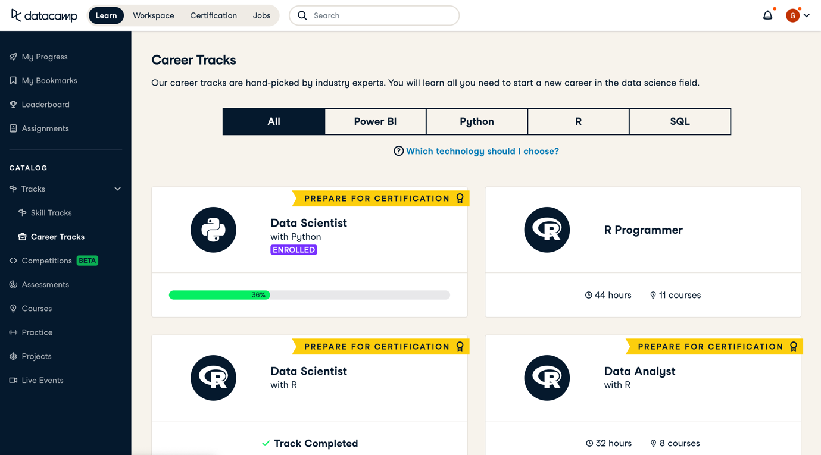Click the Leaderboard trophy icon
821x455 pixels.
tap(13, 104)
